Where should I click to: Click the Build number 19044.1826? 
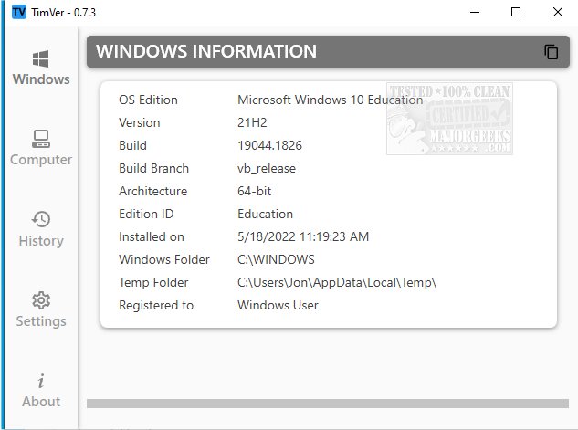click(x=270, y=145)
